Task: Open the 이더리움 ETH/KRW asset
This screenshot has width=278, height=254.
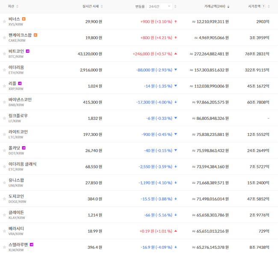Action: [x=16, y=70]
